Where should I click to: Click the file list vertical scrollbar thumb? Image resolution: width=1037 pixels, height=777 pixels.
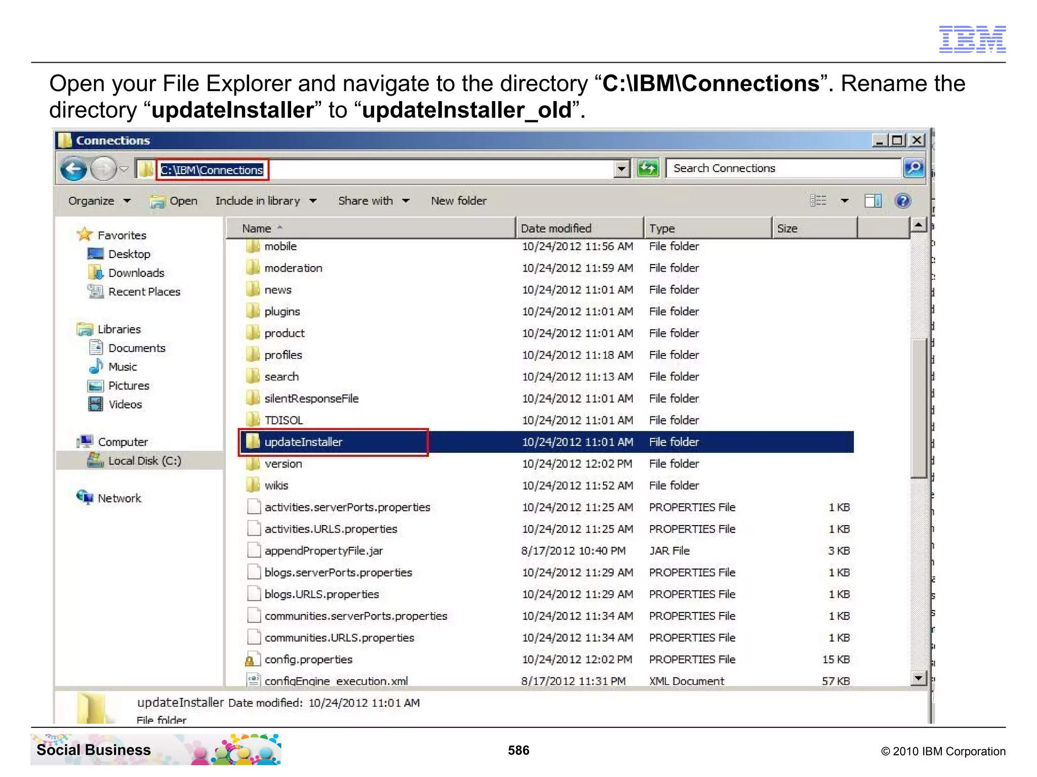coord(918,408)
